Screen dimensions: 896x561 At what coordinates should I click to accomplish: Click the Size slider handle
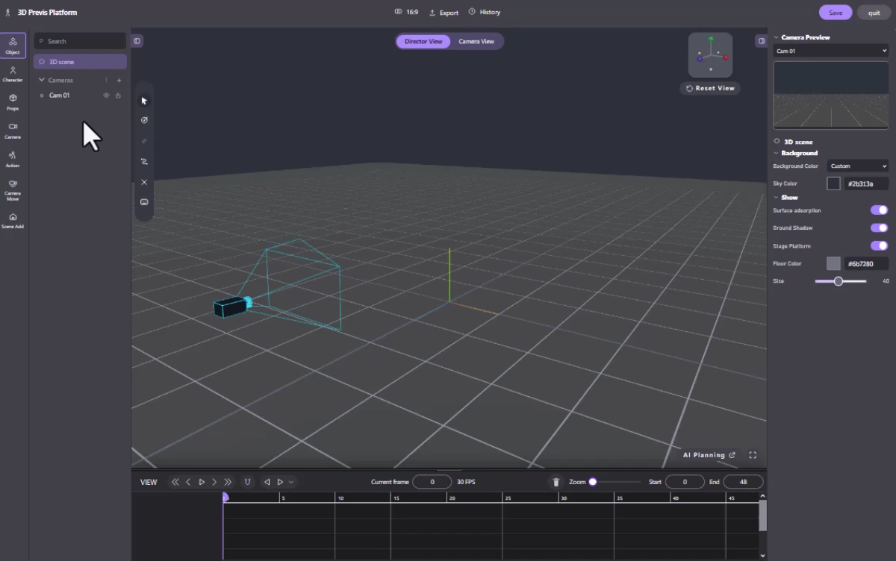839,281
